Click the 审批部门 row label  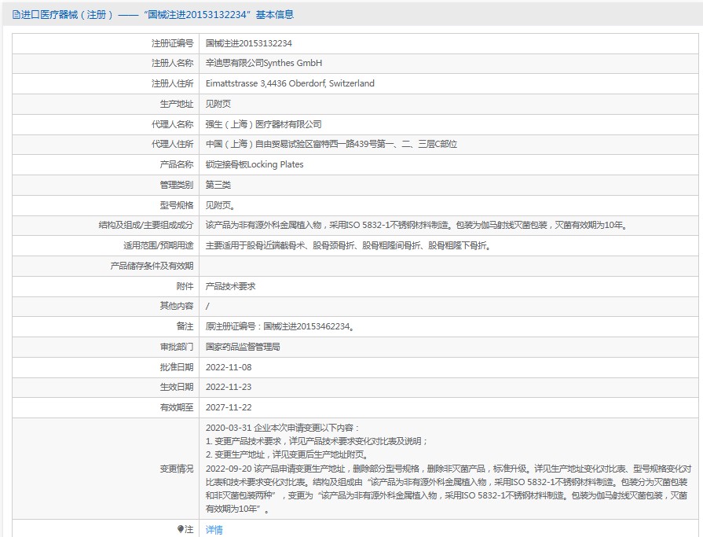[177, 347]
